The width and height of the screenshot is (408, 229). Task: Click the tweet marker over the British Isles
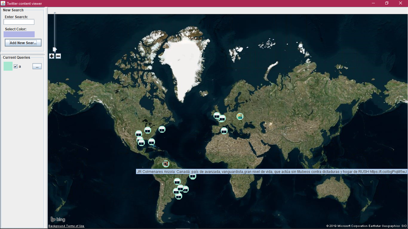[217, 115]
